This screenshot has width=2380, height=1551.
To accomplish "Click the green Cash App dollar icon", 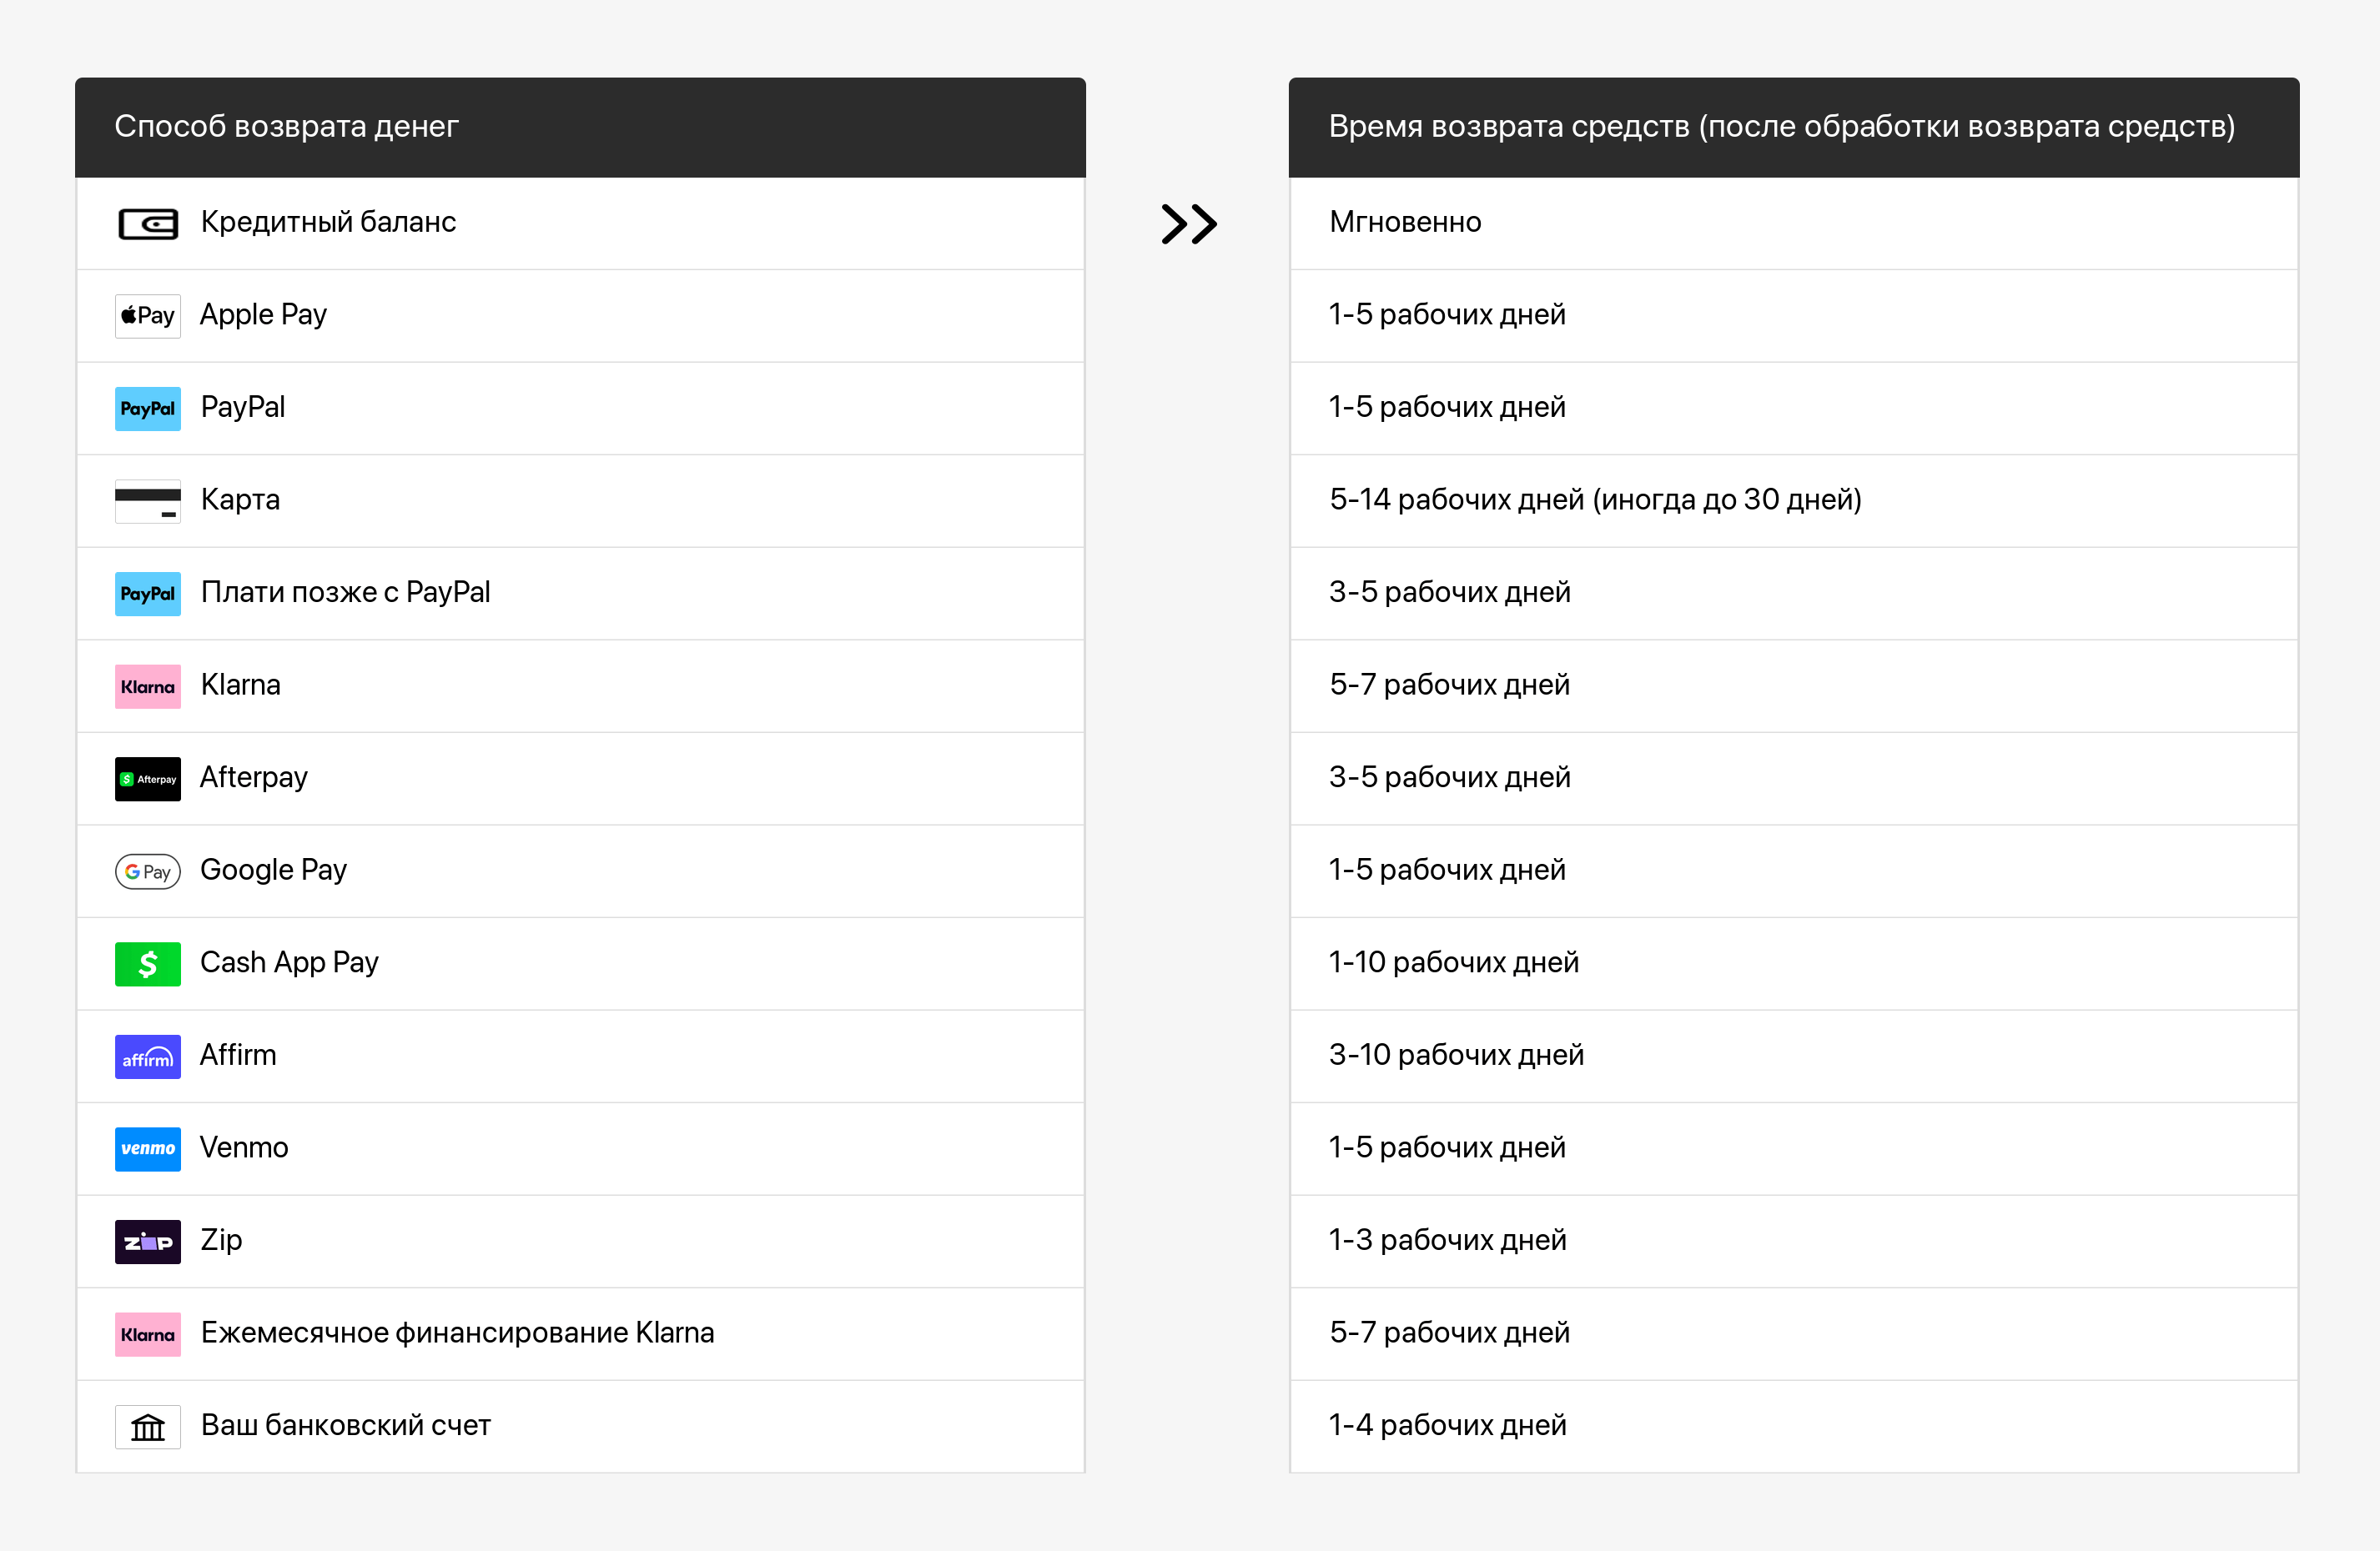I will click(x=147, y=963).
